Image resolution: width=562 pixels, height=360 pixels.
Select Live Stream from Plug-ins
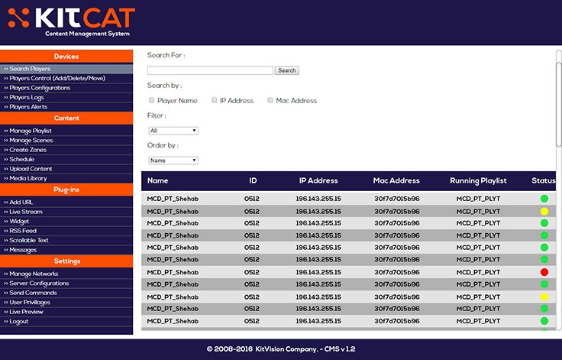tap(26, 212)
